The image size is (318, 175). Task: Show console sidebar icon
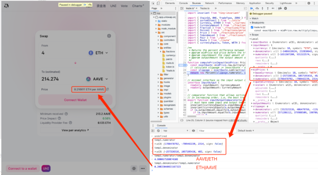coord(153,130)
